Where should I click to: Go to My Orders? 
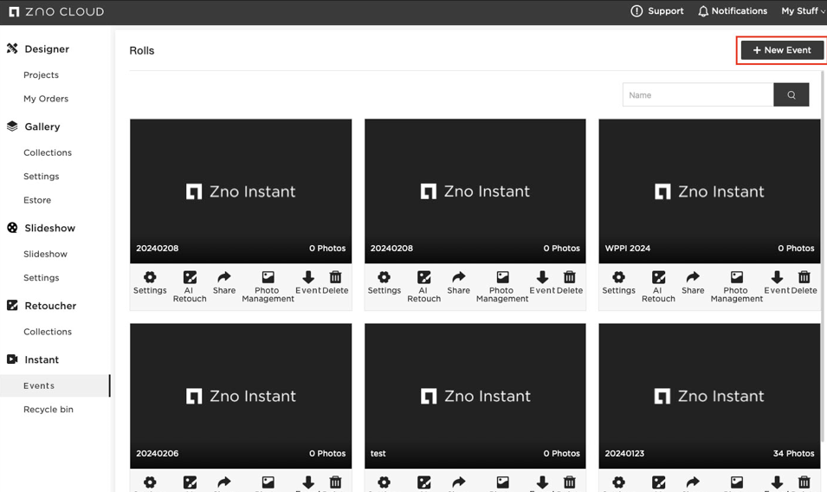pos(46,99)
